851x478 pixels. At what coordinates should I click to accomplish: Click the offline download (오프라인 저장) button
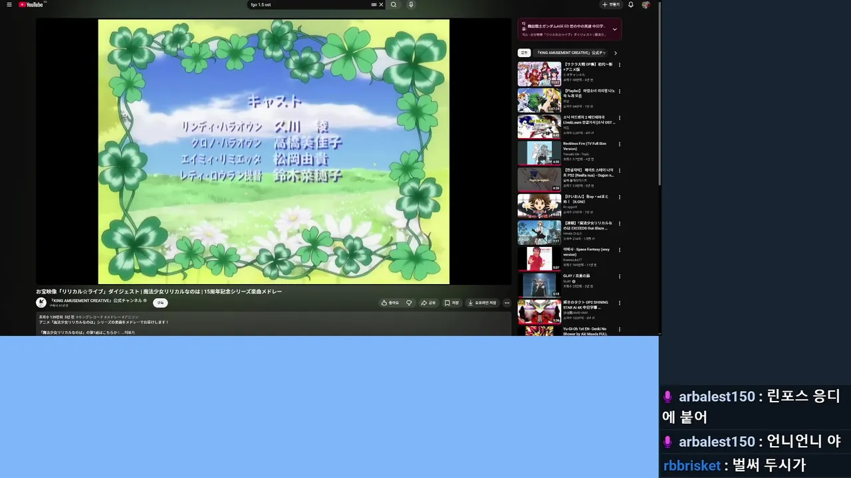click(482, 303)
